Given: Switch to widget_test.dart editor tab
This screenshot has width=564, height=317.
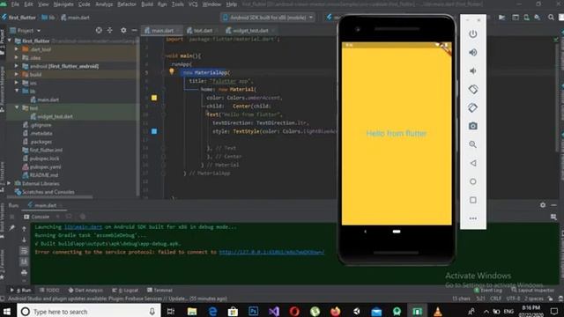Looking at the screenshot, I should 250,31.
